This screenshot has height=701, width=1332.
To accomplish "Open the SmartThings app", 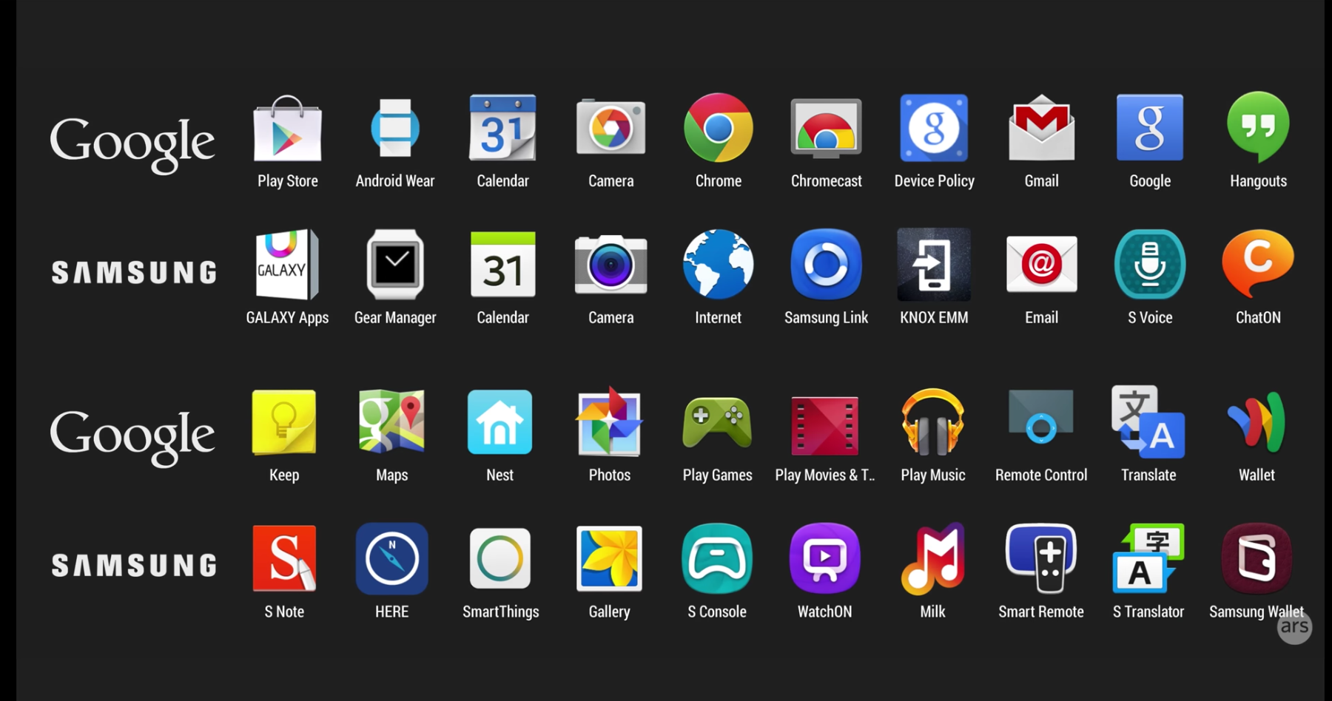I will 499,558.
